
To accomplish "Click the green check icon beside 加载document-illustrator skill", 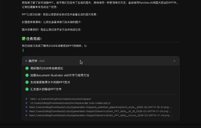I will (x=27, y=75).
